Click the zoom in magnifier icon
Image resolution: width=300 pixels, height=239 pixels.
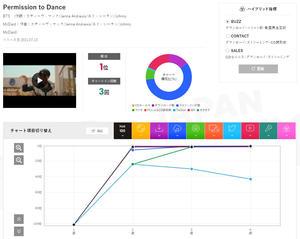coord(19,148)
